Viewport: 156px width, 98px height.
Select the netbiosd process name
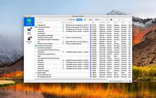(x=40, y=60)
